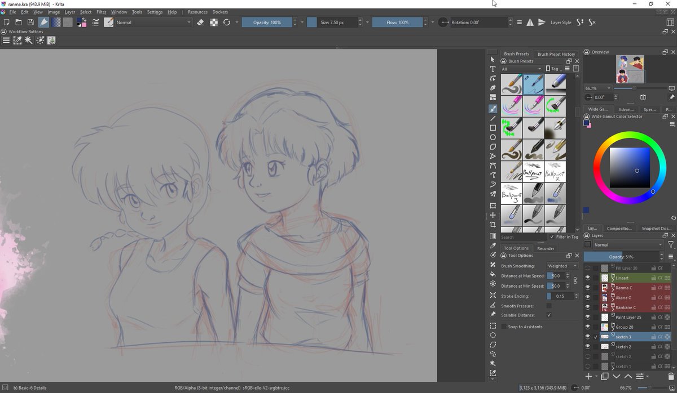This screenshot has height=393, width=677.
Task: Click the Open file toolbar icon
Action: [x=19, y=23]
